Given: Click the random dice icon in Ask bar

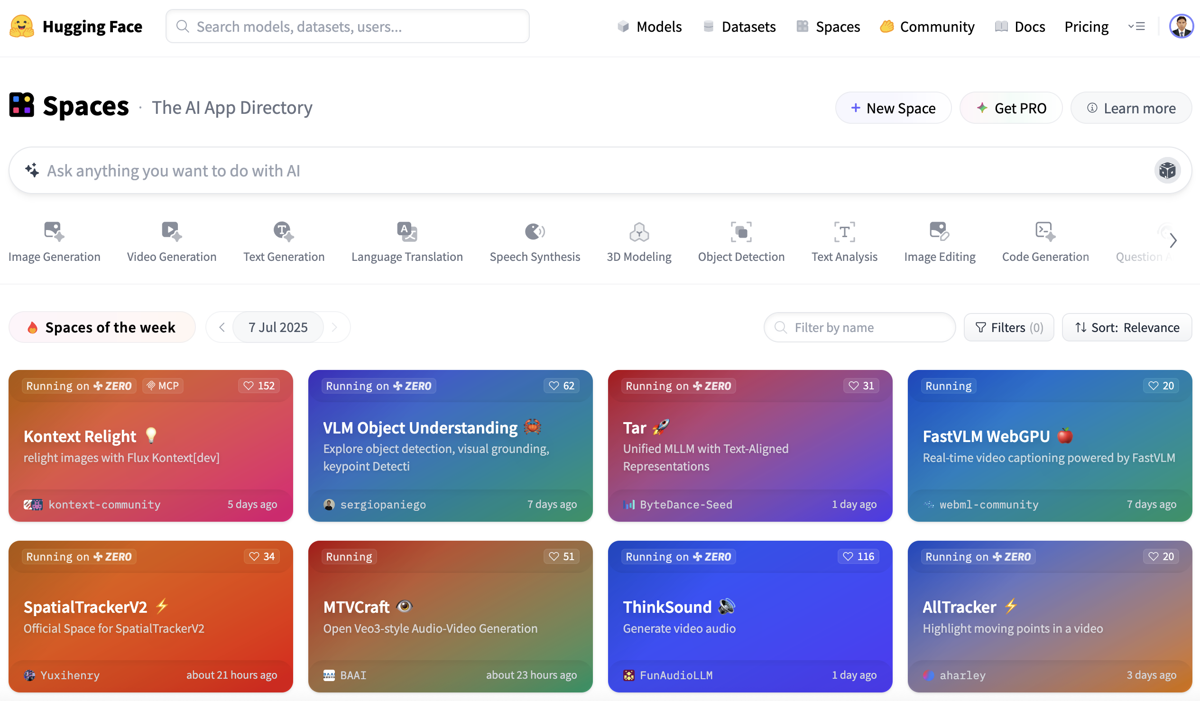Looking at the screenshot, I should point(1167,170).
